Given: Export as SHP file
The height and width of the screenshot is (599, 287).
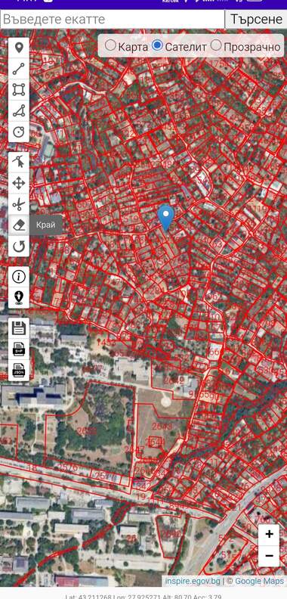Looking at the screenshot, I should (19, 349).
